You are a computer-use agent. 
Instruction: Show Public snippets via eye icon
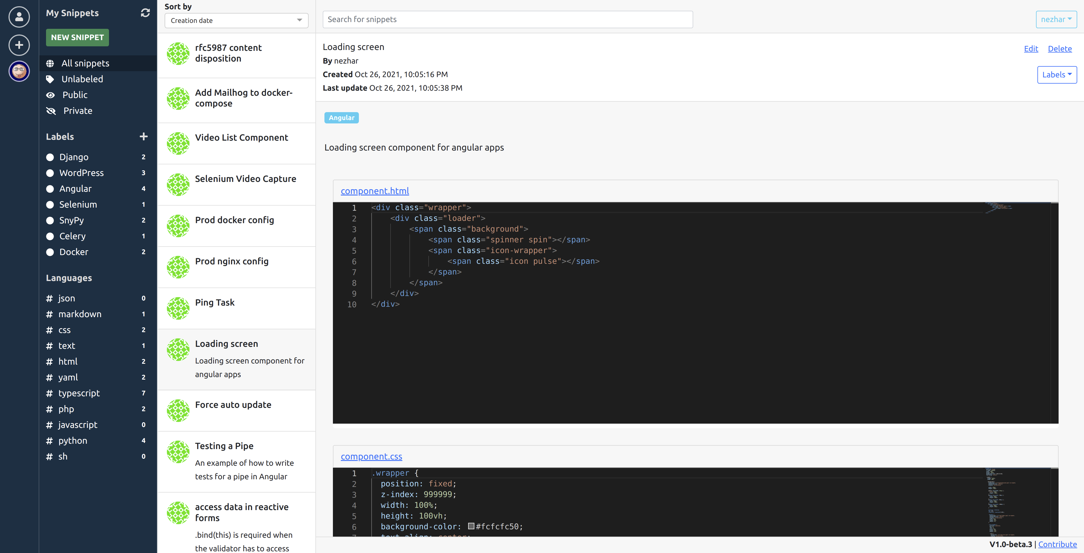51,95
